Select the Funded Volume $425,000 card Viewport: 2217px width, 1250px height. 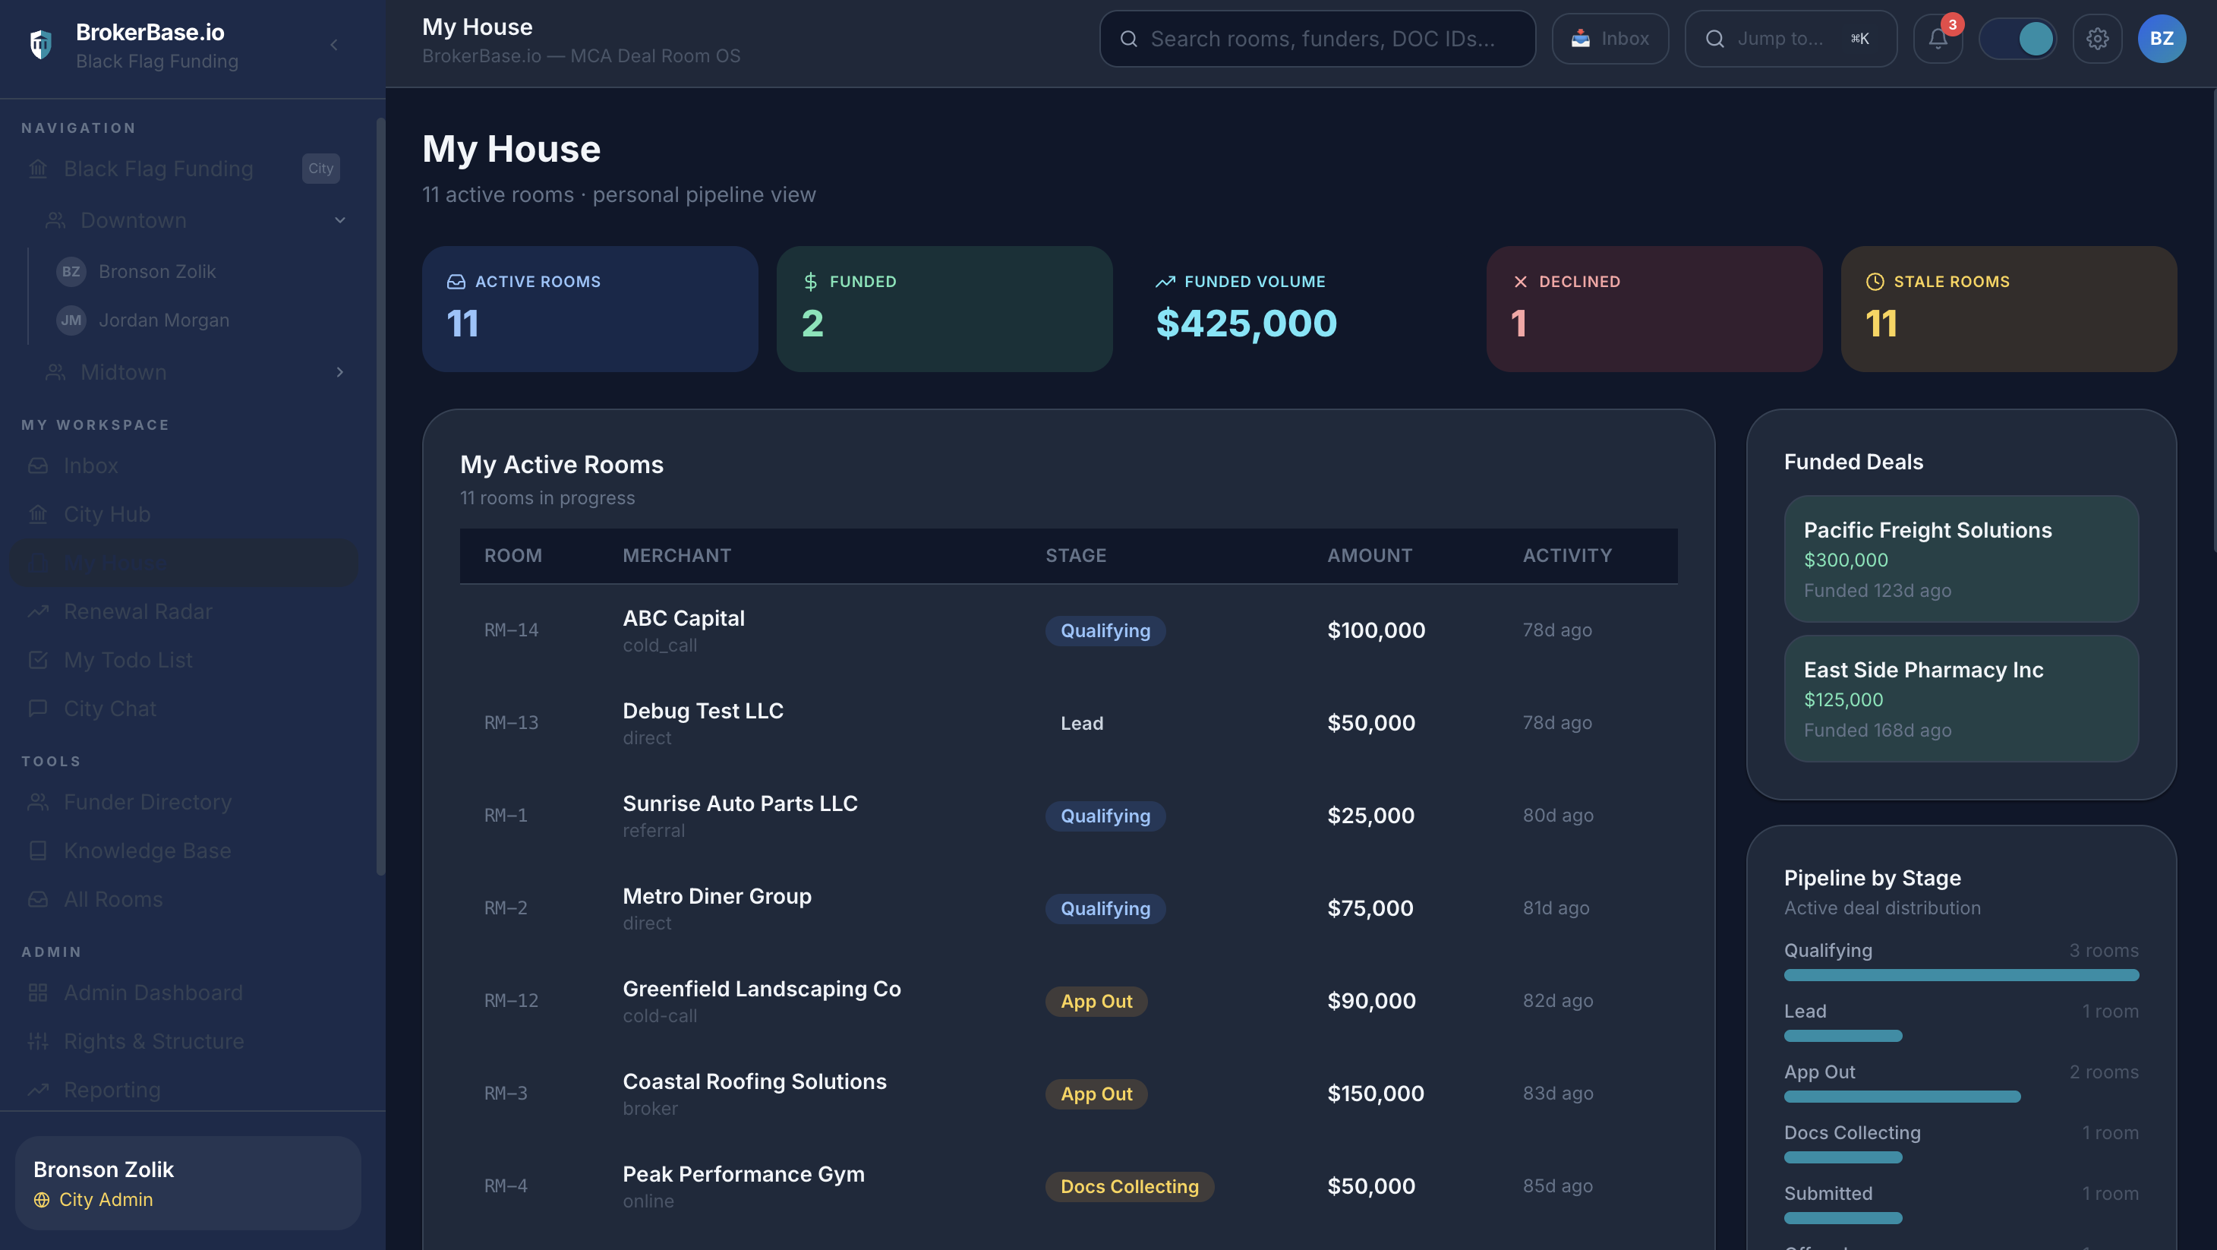click(x=1299, y=309)
